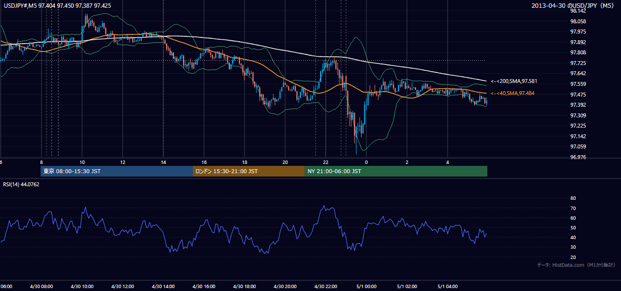621x291 pixels.
Task: Click the 2013-04-30 USD/JPY (M5) heading
Action: pyautogui.click(x=573, y=5)
